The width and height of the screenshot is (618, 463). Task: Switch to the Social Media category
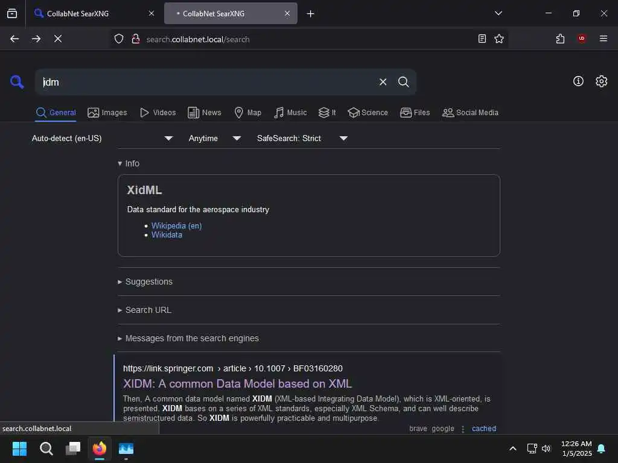470,113
